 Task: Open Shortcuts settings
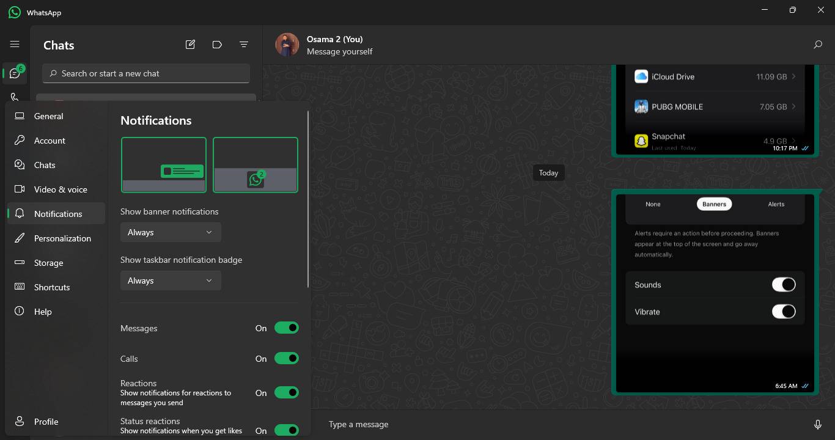coord(56,287)
